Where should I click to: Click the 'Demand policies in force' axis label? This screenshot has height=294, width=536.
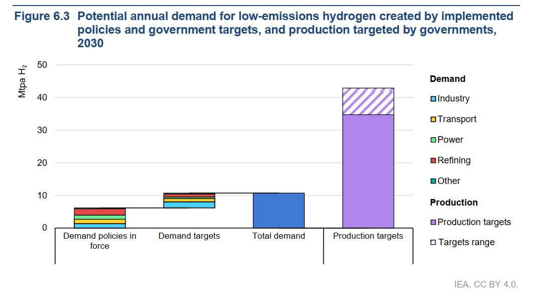[99, 241]
